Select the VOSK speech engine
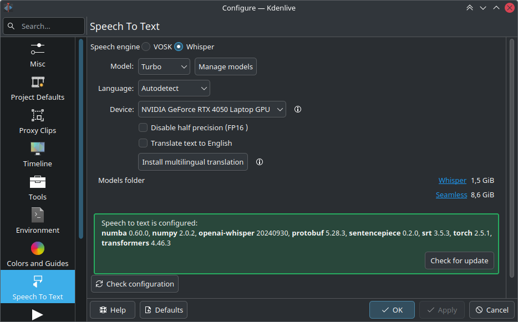Screen dimensions: 518x322 click(x=146, y=47)
